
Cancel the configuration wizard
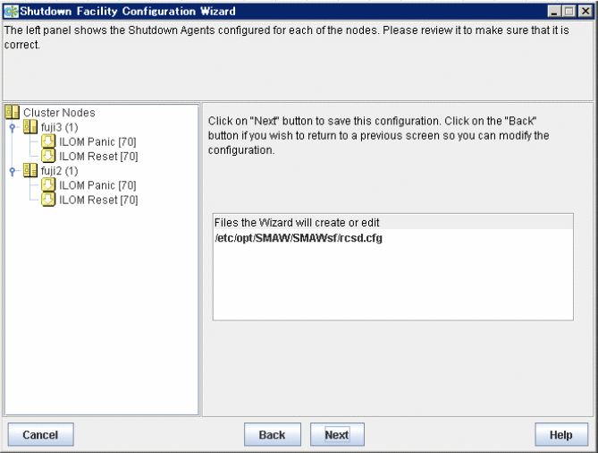(40, 434)
